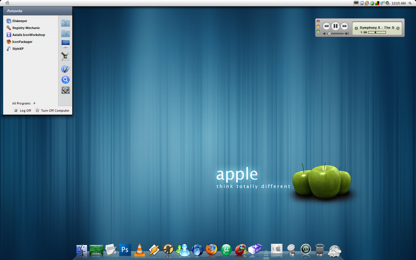The height and width of the screenshot is (260, 416).
Task: Open IconPackager in the start menu
Action: tap(19, 42)
